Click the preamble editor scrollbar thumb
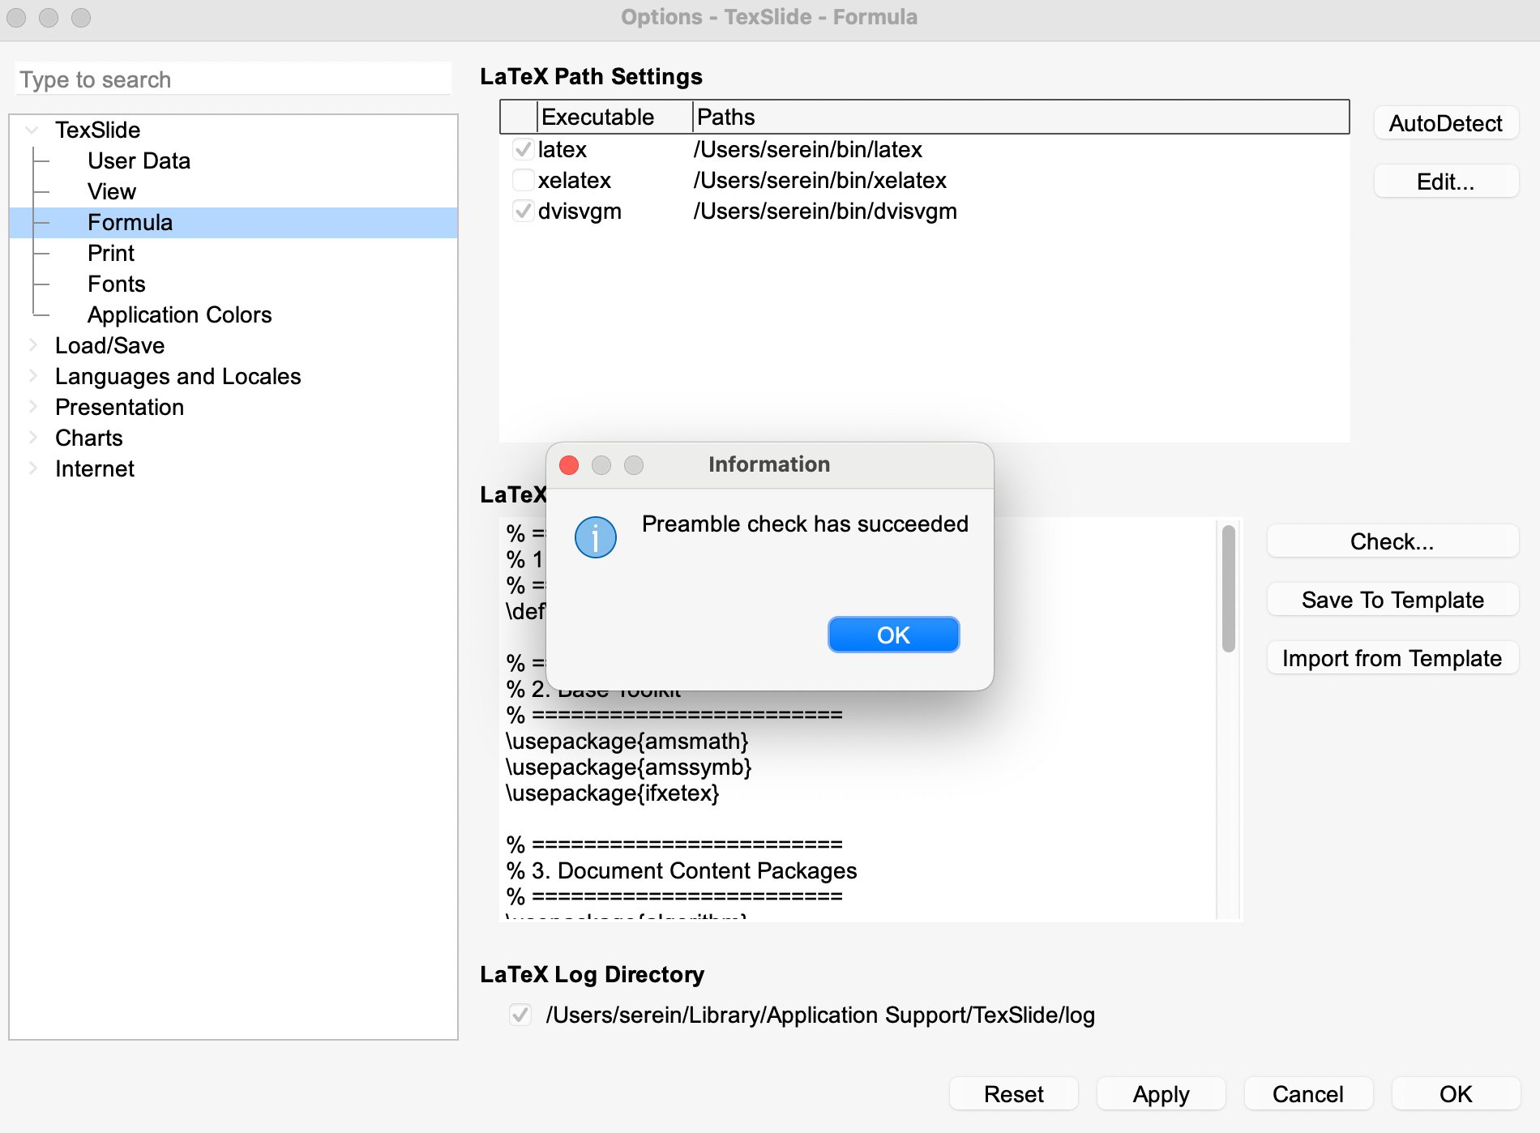This screenshot has height=1133, width=1540. click(x=1229, y=588)
